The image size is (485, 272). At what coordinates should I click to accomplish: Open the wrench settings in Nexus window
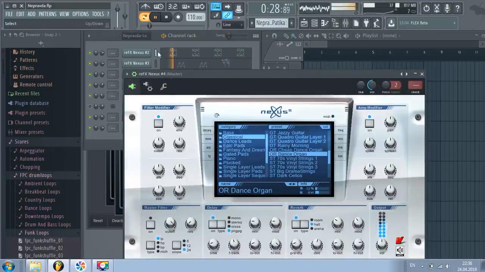point(164,87)
